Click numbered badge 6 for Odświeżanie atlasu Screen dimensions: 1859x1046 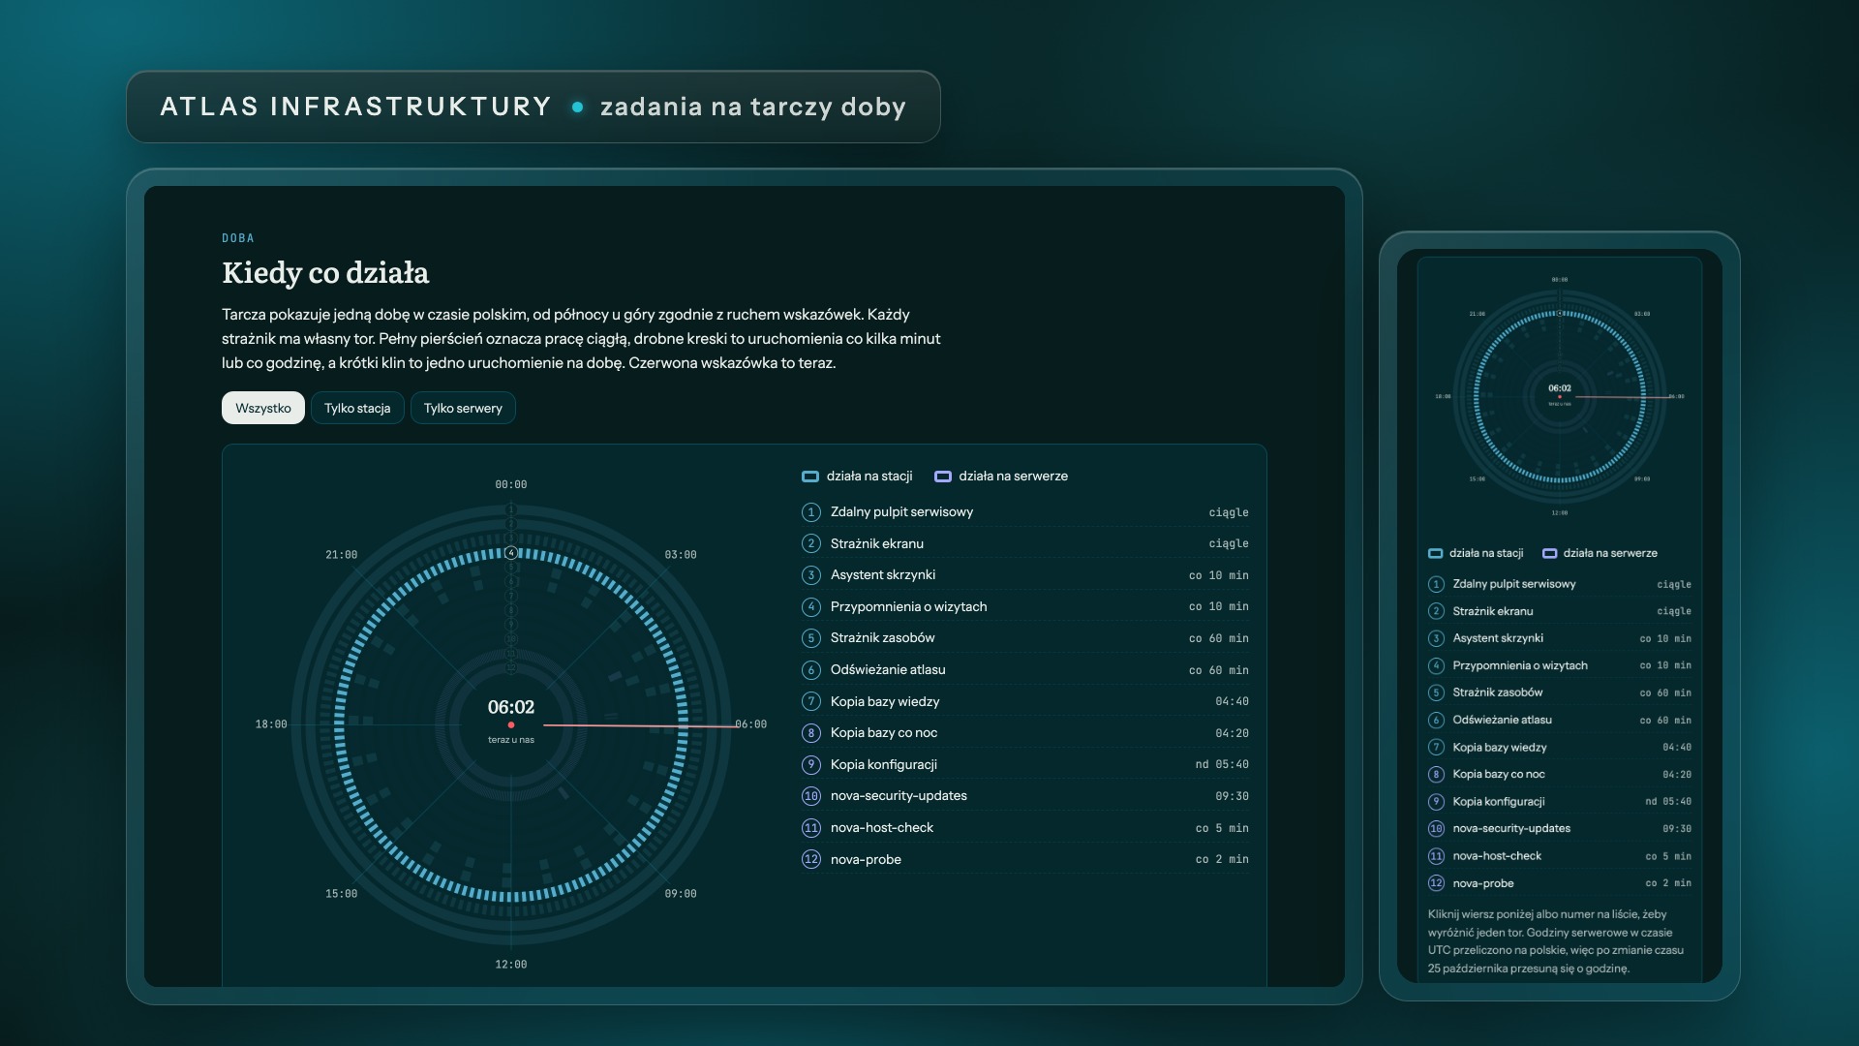(811, 670)
